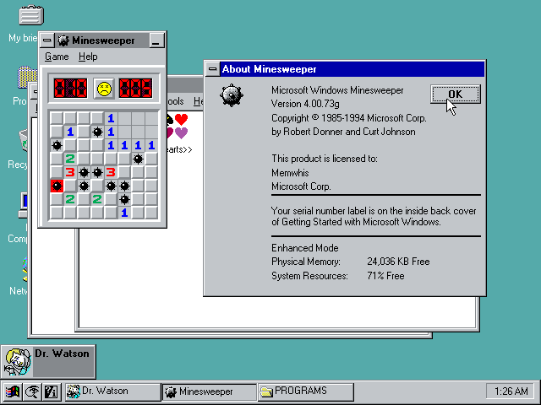Click the mine counter LED display
The image size is (541, 405).
tap(70, 88)
